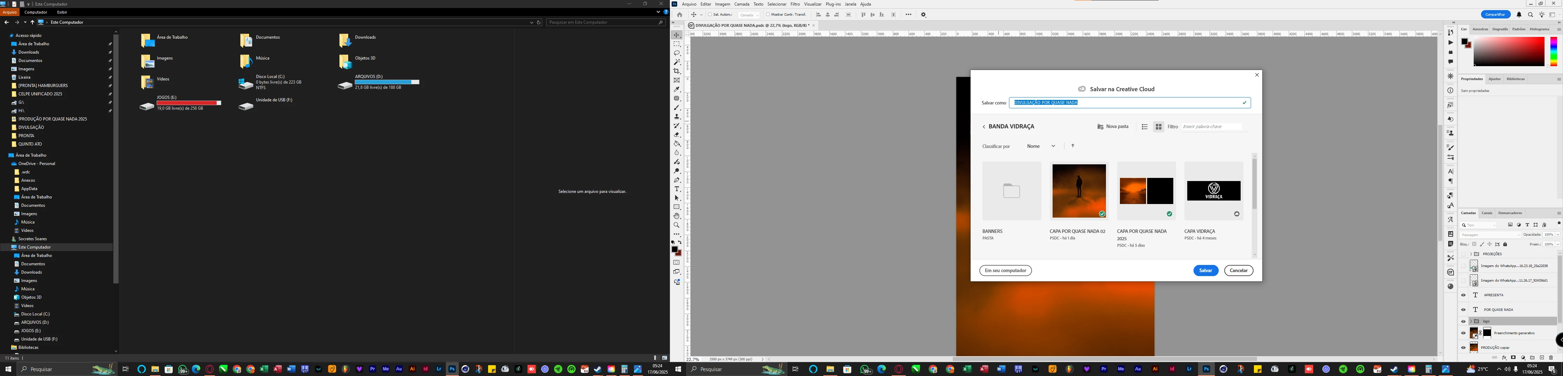Screen dimensions: 1563x376
Task: Click the red color picker field
Action: pos(1508,52)
